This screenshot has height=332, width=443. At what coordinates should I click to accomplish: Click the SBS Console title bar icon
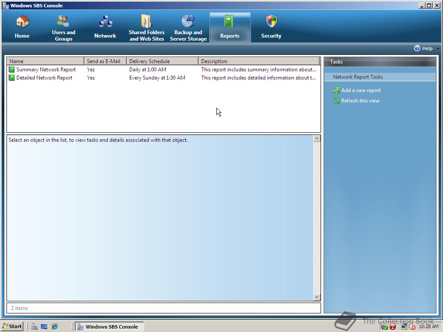[x=5, y=5]
